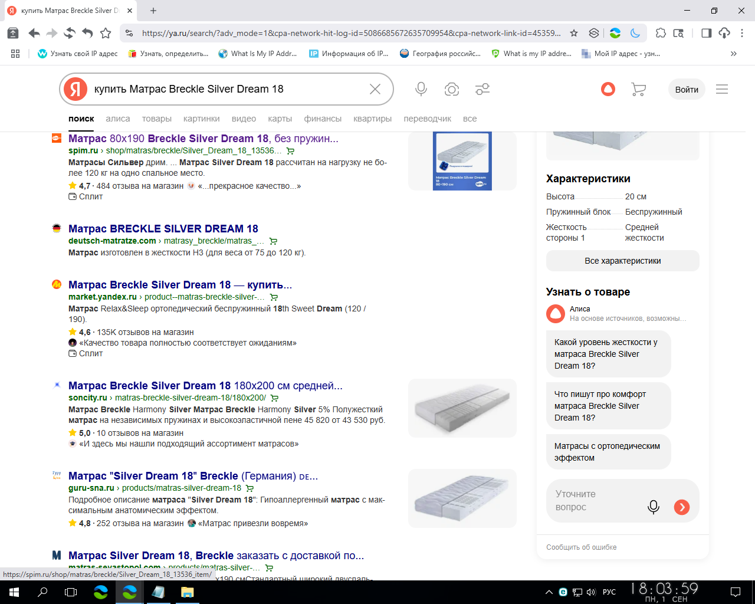Click 'Сообщить об ошибке' link
Viewport: 755px width, 604px height.
(x=581, y=547)
